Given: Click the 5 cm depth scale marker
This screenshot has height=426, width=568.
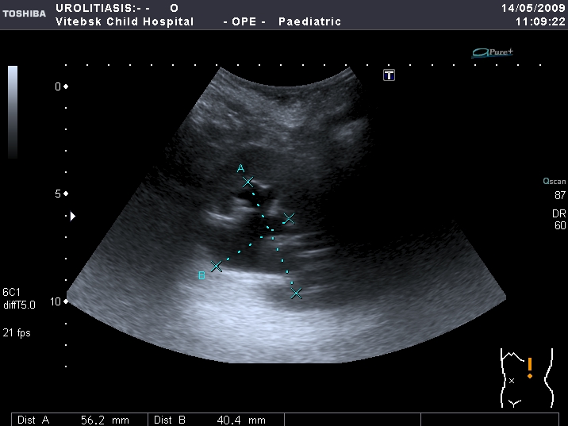Looking at the screenshot, I should 60,194.
